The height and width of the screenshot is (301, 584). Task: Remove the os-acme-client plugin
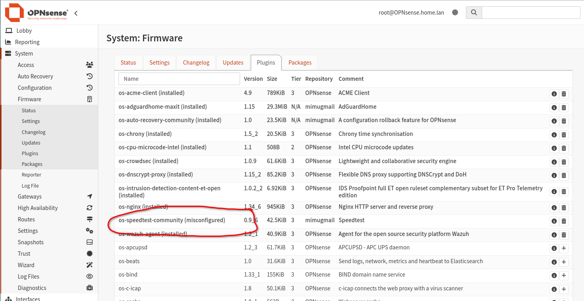pyautogui.click(x=564, y=94)
